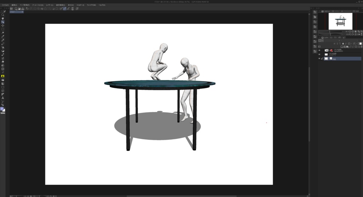This screenshot has height=197, width=363.
Task: Select the Hand move-view tool
Action: pyautogui.click(x=3, y=18)
